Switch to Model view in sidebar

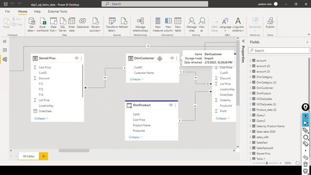(x=5, y=59)
